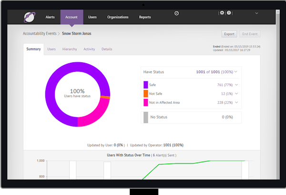
Task: Switch to the Hierarchy tab
Action: tap(70, 49)
